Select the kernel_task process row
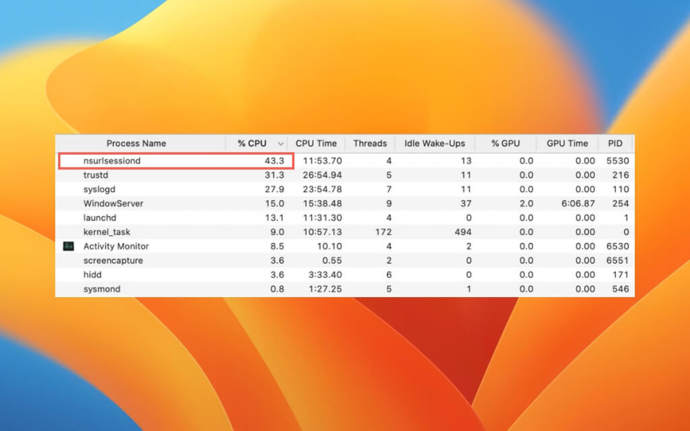 pyautogui.click(x=344, y=232)
